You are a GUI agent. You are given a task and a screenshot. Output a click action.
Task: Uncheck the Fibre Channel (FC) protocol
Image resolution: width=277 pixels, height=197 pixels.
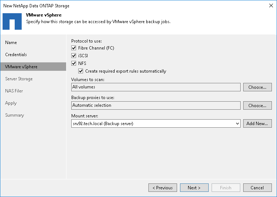(x=74, y=48)
